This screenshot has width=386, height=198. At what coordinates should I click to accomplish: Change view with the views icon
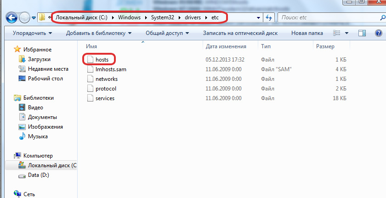point(336,33)
